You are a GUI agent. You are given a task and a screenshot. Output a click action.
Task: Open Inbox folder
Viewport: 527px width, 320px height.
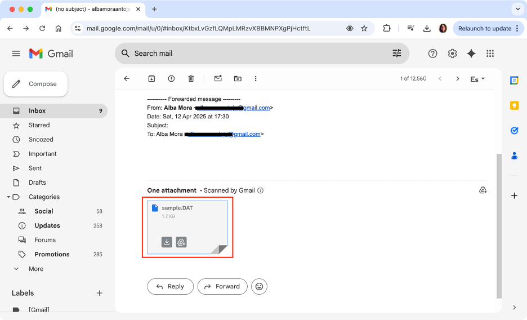54,110
